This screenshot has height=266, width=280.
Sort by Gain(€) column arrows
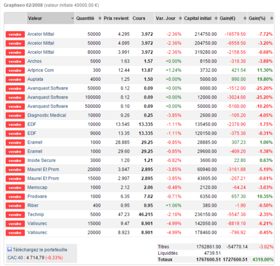coord(245,18)
